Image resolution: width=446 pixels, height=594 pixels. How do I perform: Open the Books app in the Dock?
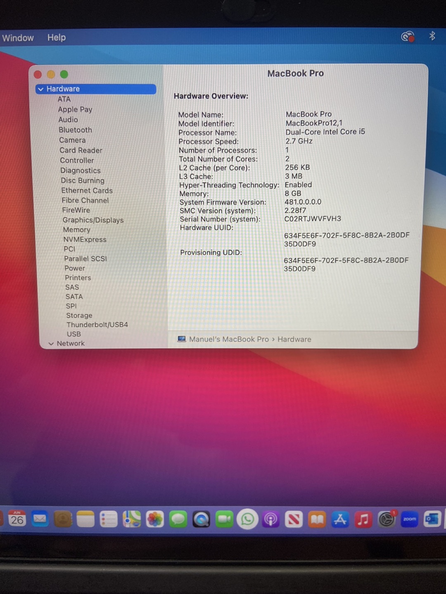pos(317,519)
